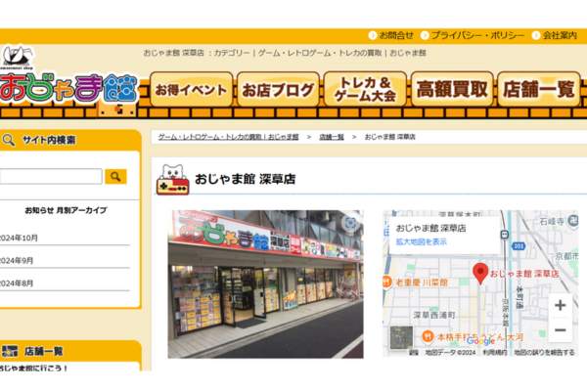Click the route 201 shield on the map

(x=519, y=245)
